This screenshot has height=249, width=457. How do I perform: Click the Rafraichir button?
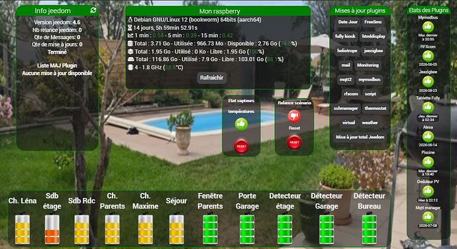[211, 77]
